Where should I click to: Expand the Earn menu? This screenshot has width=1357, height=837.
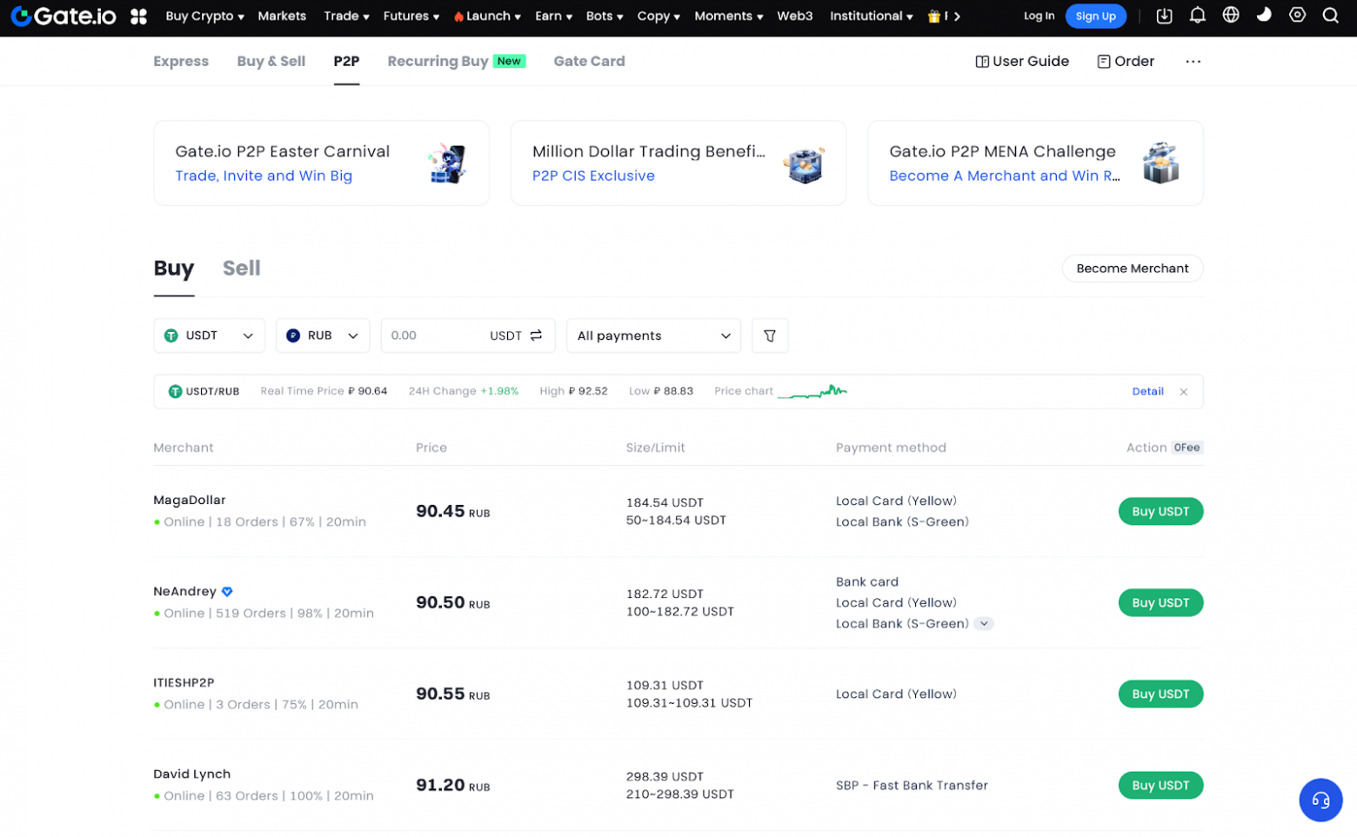[553, 17]
